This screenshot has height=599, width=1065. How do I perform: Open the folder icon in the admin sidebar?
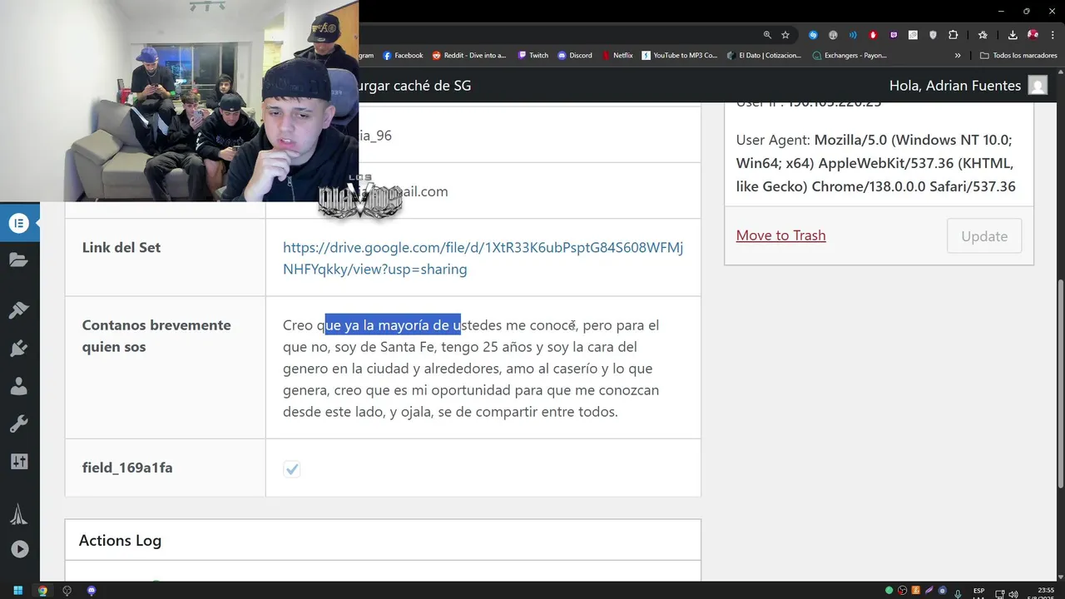tap(18, 260)
